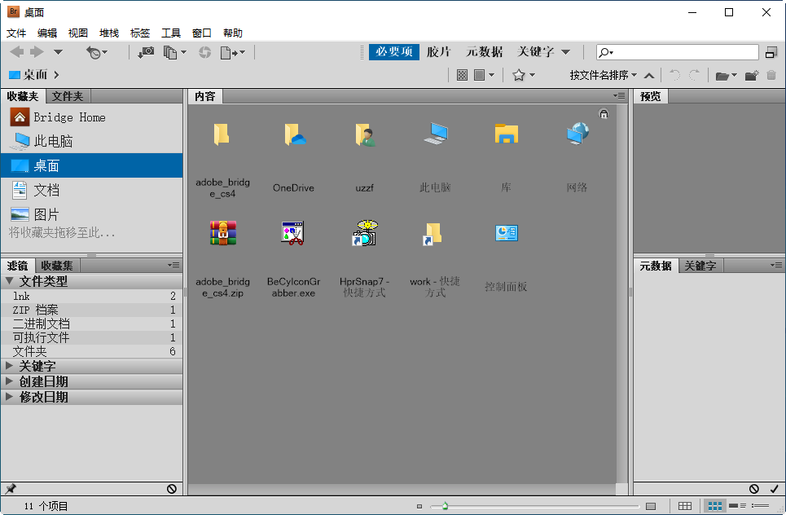Toggle the keep filter pin icon

tap(11, 488)
